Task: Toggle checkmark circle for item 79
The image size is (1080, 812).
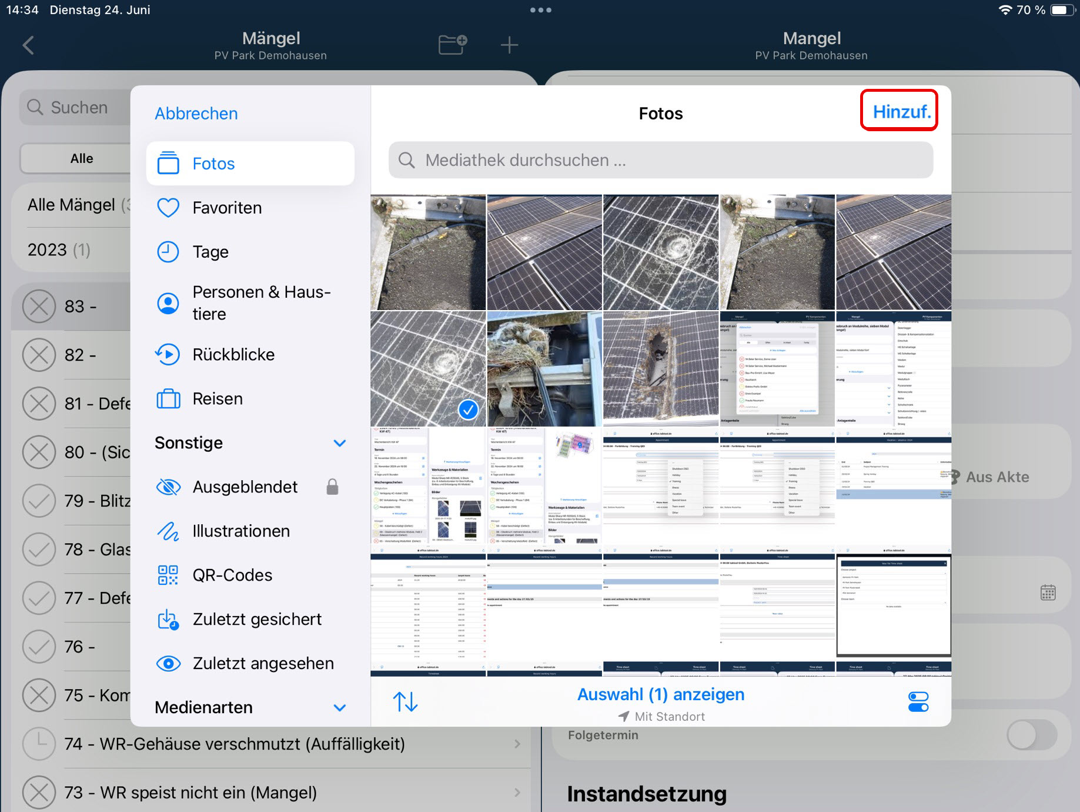Action: point(39,501)
